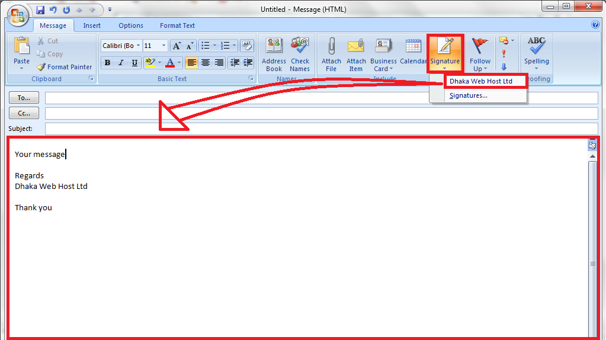Open the Follow Up flag menu
606x340 pixels.
(480, 54)
